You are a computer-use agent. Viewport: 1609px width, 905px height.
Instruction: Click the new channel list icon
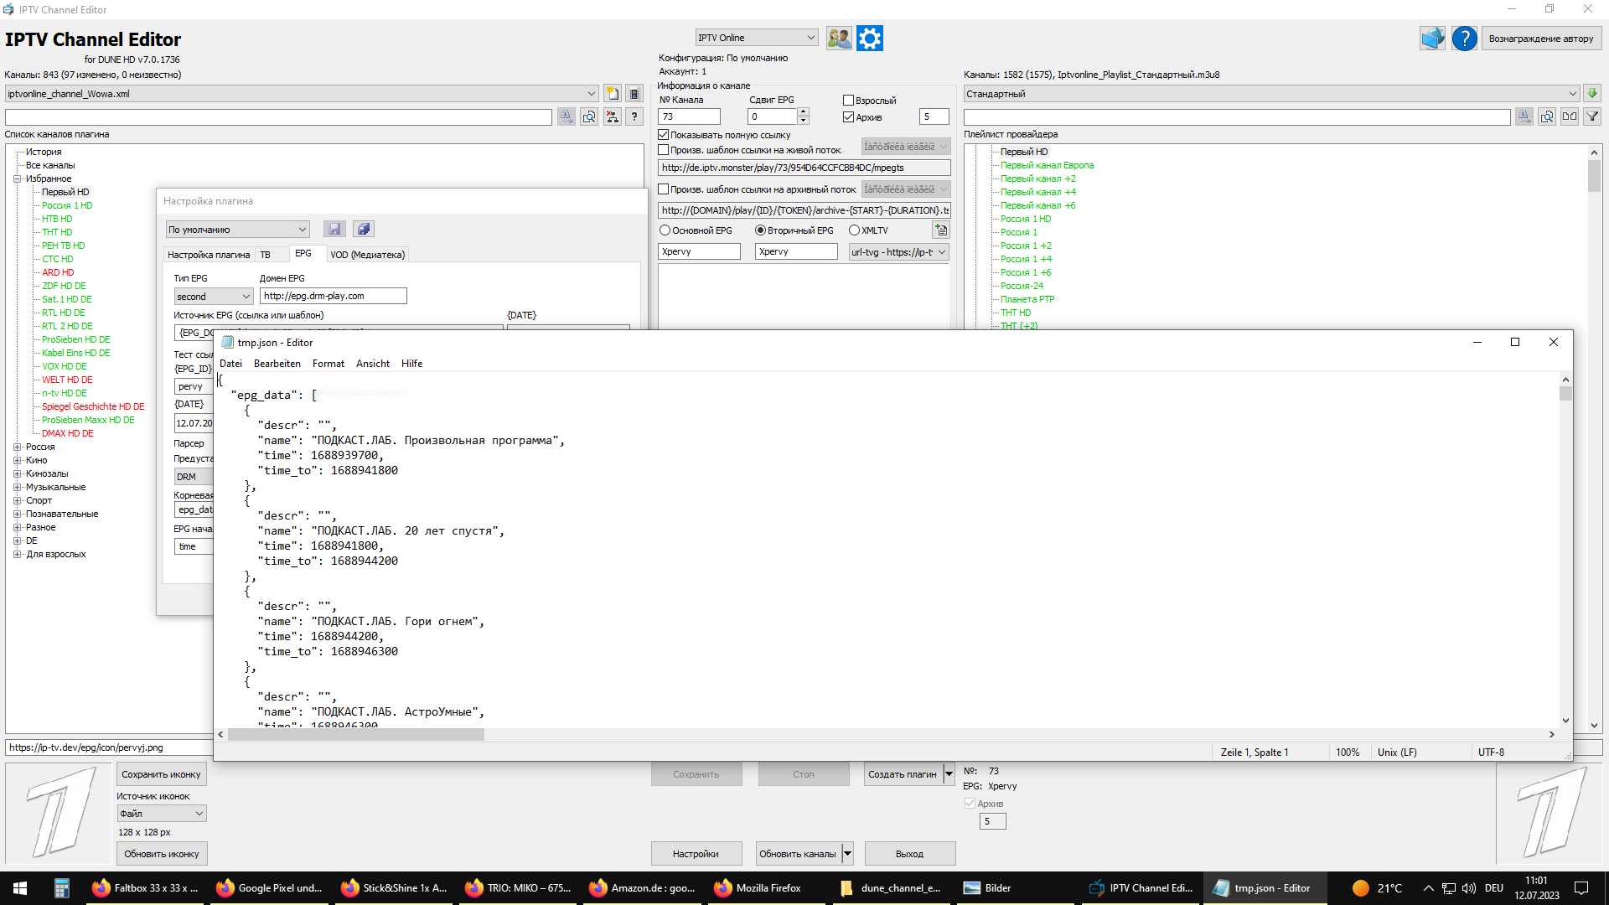click(613, 94)
